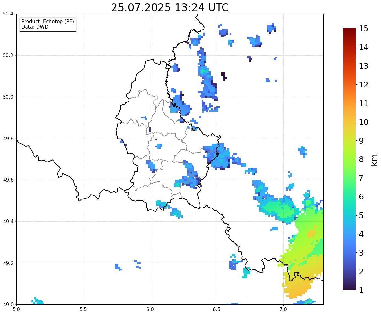Screen dimensions: 381x315
Task: Click latitude axis label 50.0
Action: click(8, 97)
